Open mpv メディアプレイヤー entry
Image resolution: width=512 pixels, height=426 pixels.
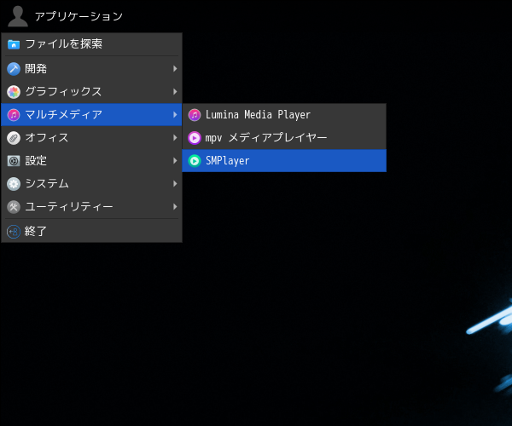coord(284,138)
